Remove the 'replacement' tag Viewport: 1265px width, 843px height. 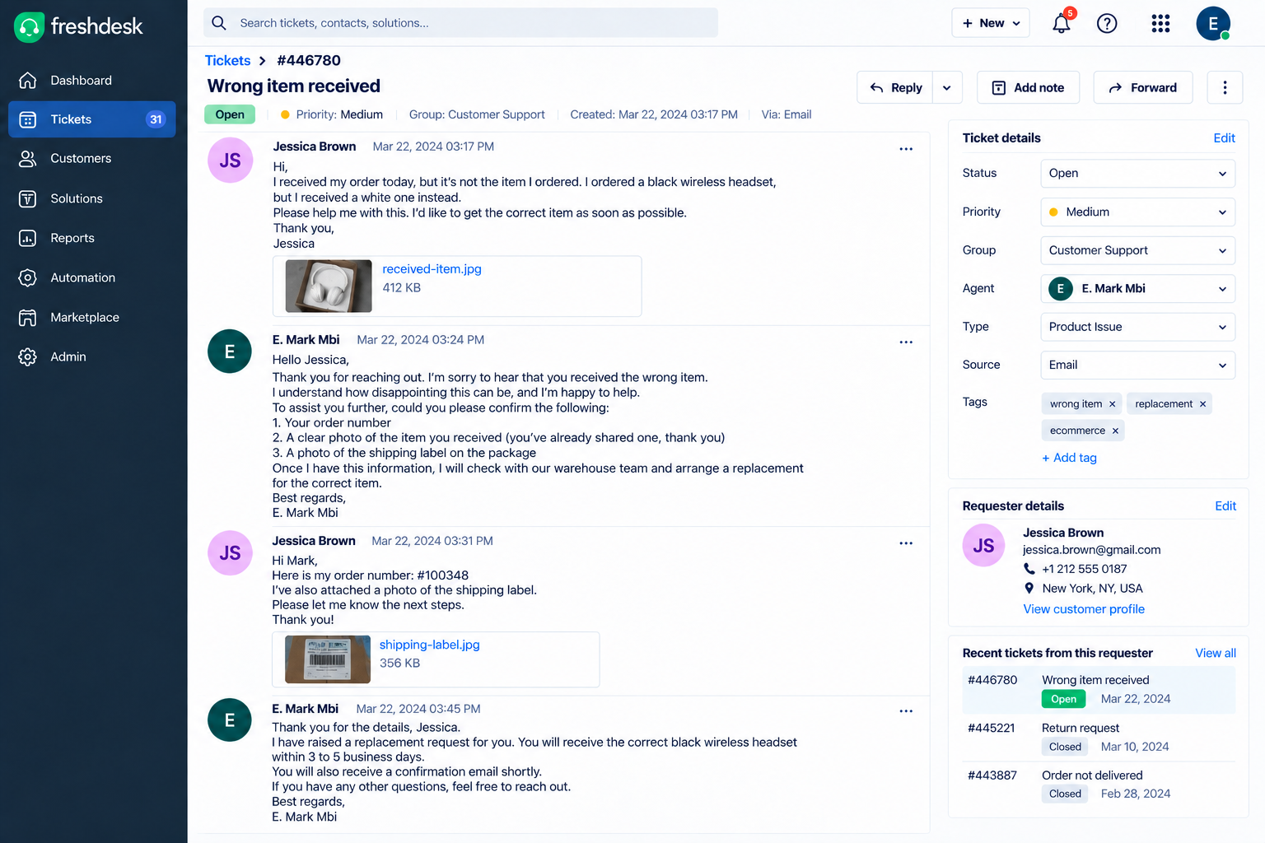[1202, 404]
